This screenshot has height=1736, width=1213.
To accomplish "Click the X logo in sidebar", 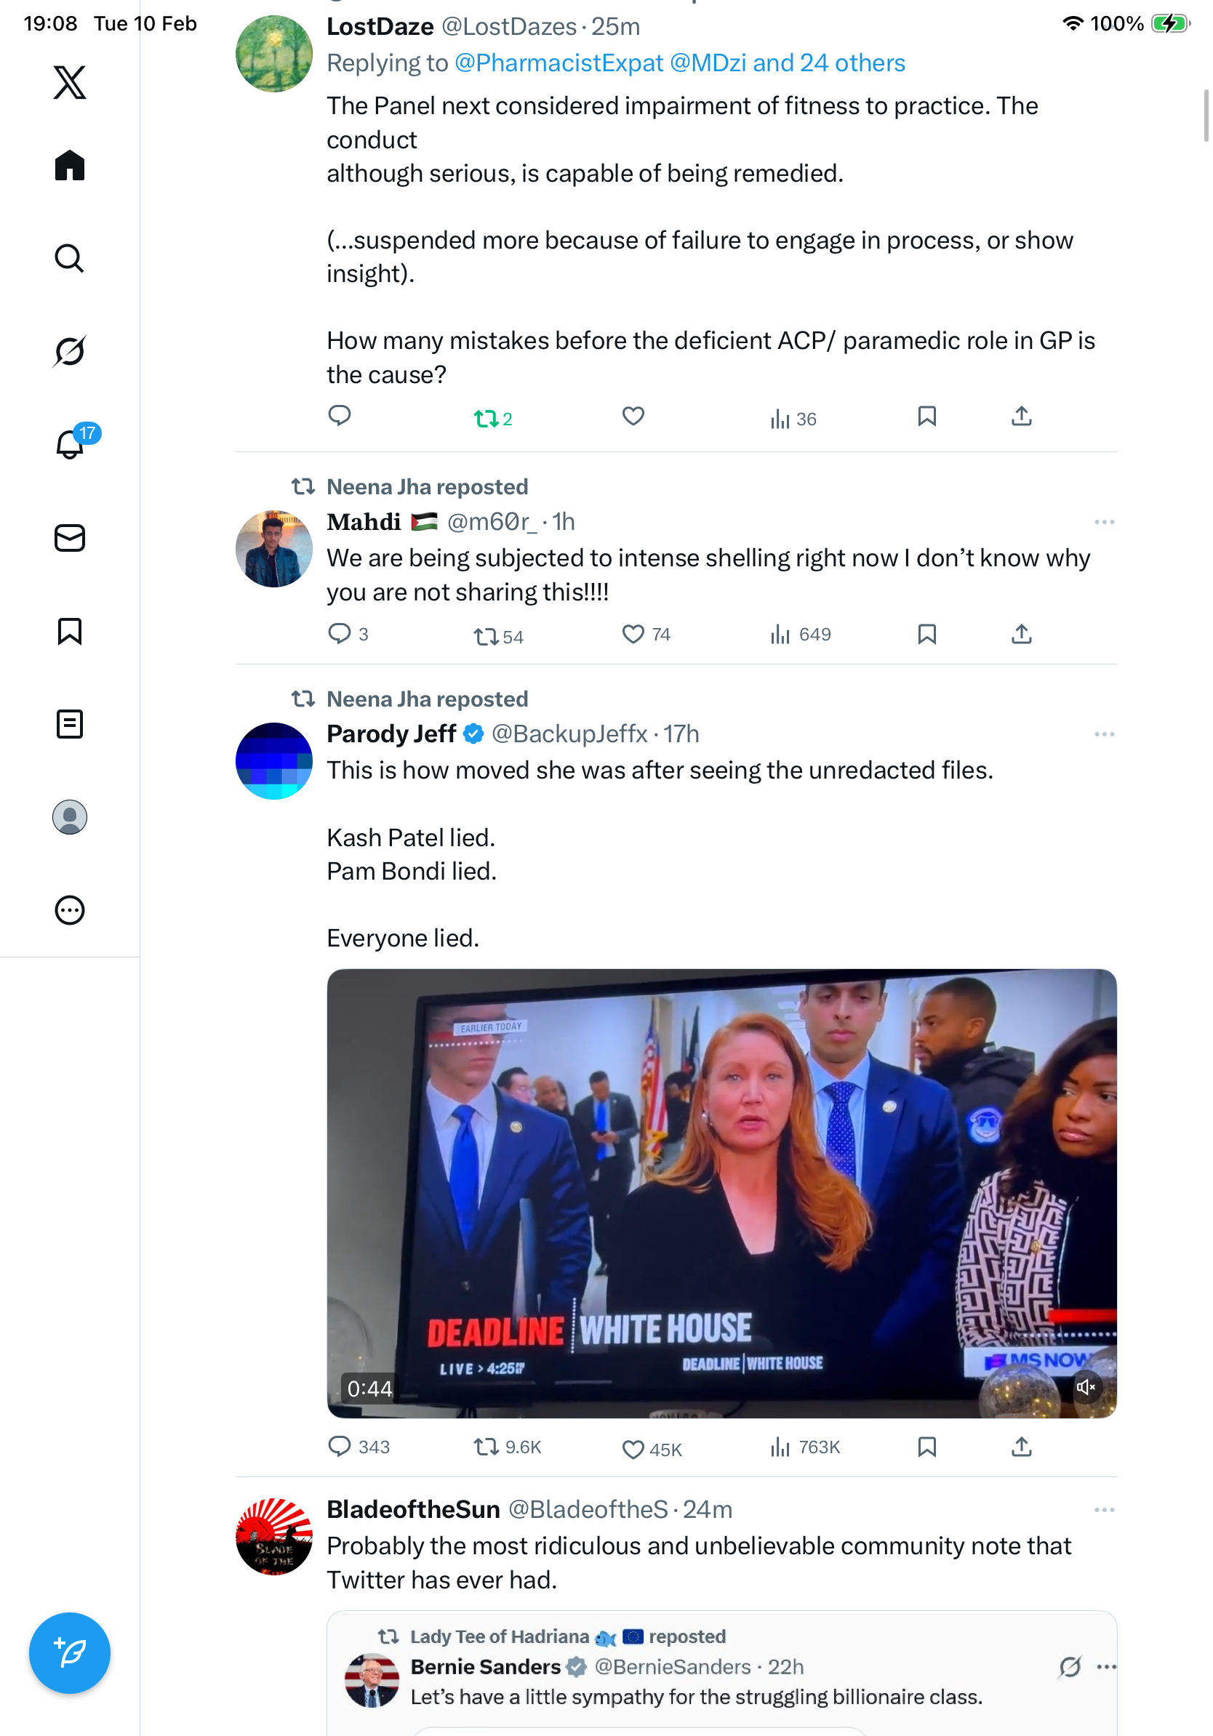I will coord(70,82).
